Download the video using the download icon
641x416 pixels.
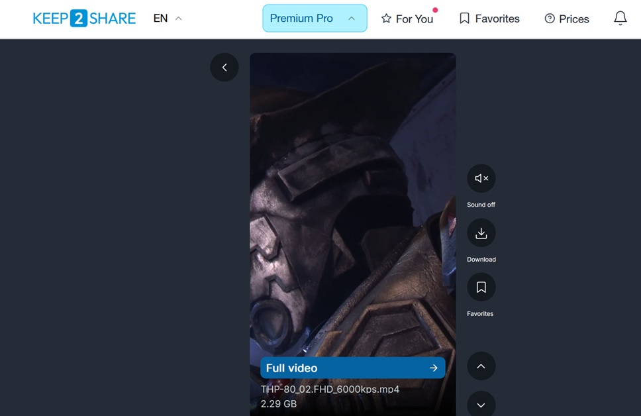[x=481, y=233]
